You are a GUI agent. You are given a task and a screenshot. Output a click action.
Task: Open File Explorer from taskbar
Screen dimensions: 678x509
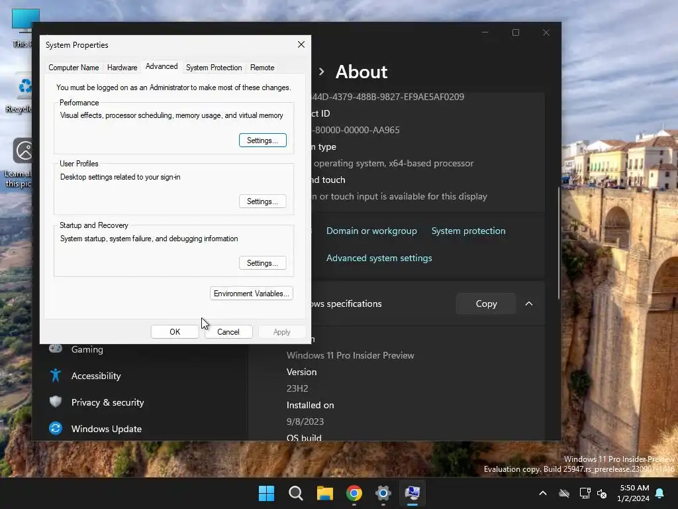point(324,493)
